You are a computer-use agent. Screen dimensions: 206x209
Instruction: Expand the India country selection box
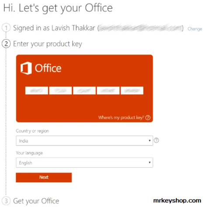pyautogui.click(x=84, y=141)
